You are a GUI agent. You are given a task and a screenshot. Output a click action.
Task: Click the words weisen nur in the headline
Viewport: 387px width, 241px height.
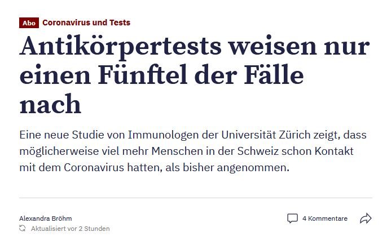click(x=296, y=47)
